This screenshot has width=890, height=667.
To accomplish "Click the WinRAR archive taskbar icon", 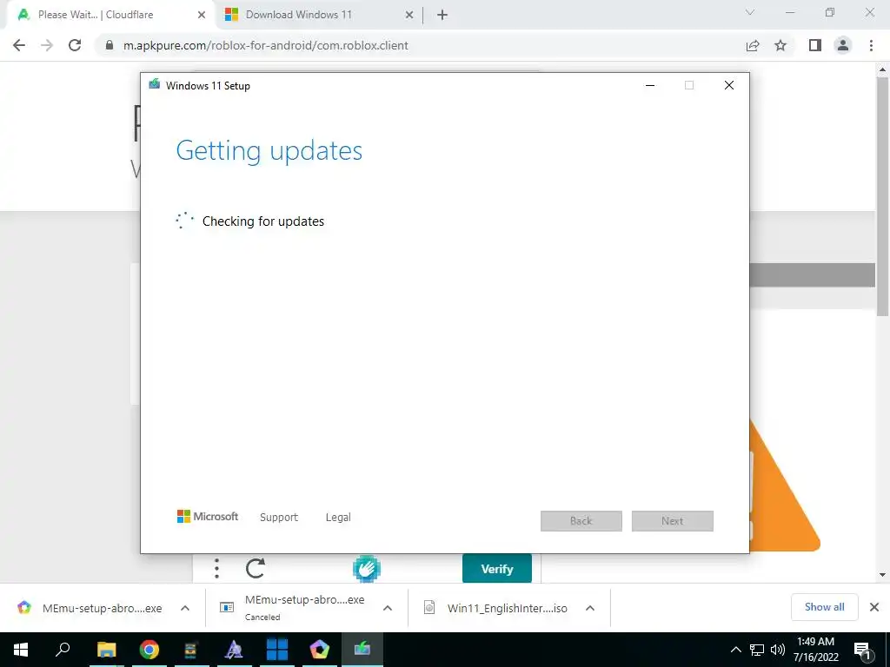I will tap(191, 650).
